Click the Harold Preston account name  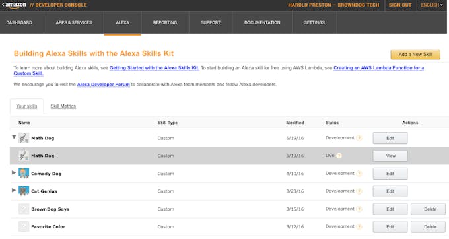pyautogui.click(x=333, y=5)
